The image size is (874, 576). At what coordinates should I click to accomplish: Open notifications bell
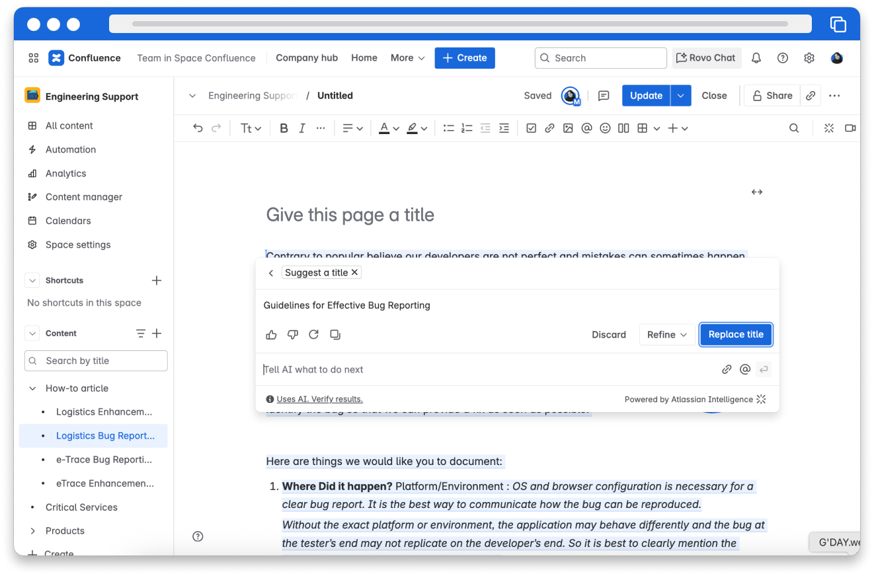click(x=756, y=58)
